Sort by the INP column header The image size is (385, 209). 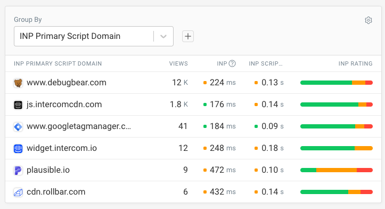pyautogui.click(x=222, y=63)
